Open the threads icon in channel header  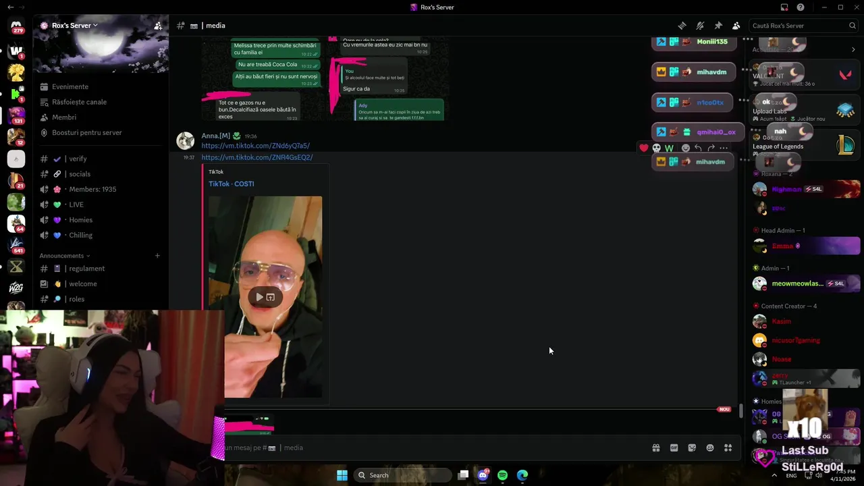[682, 26]
